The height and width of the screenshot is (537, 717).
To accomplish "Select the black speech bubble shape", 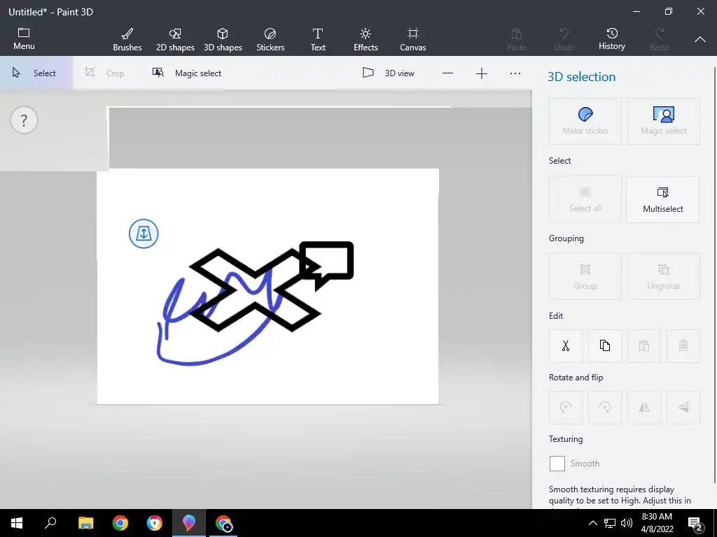I will pos(326,265).
